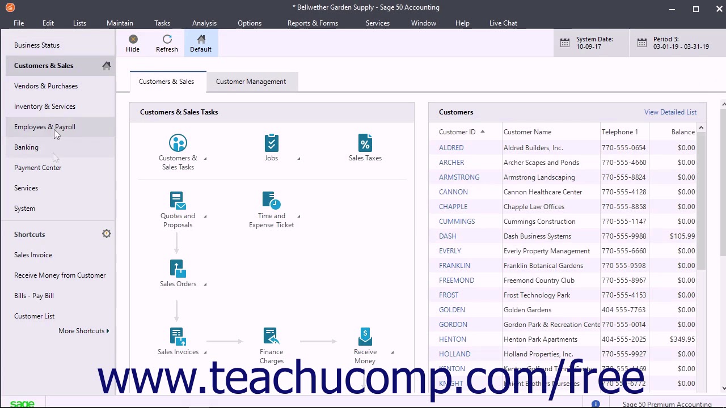Go to System navigation item
This screenshot has height=408, width=726.
tap(24, 209)
